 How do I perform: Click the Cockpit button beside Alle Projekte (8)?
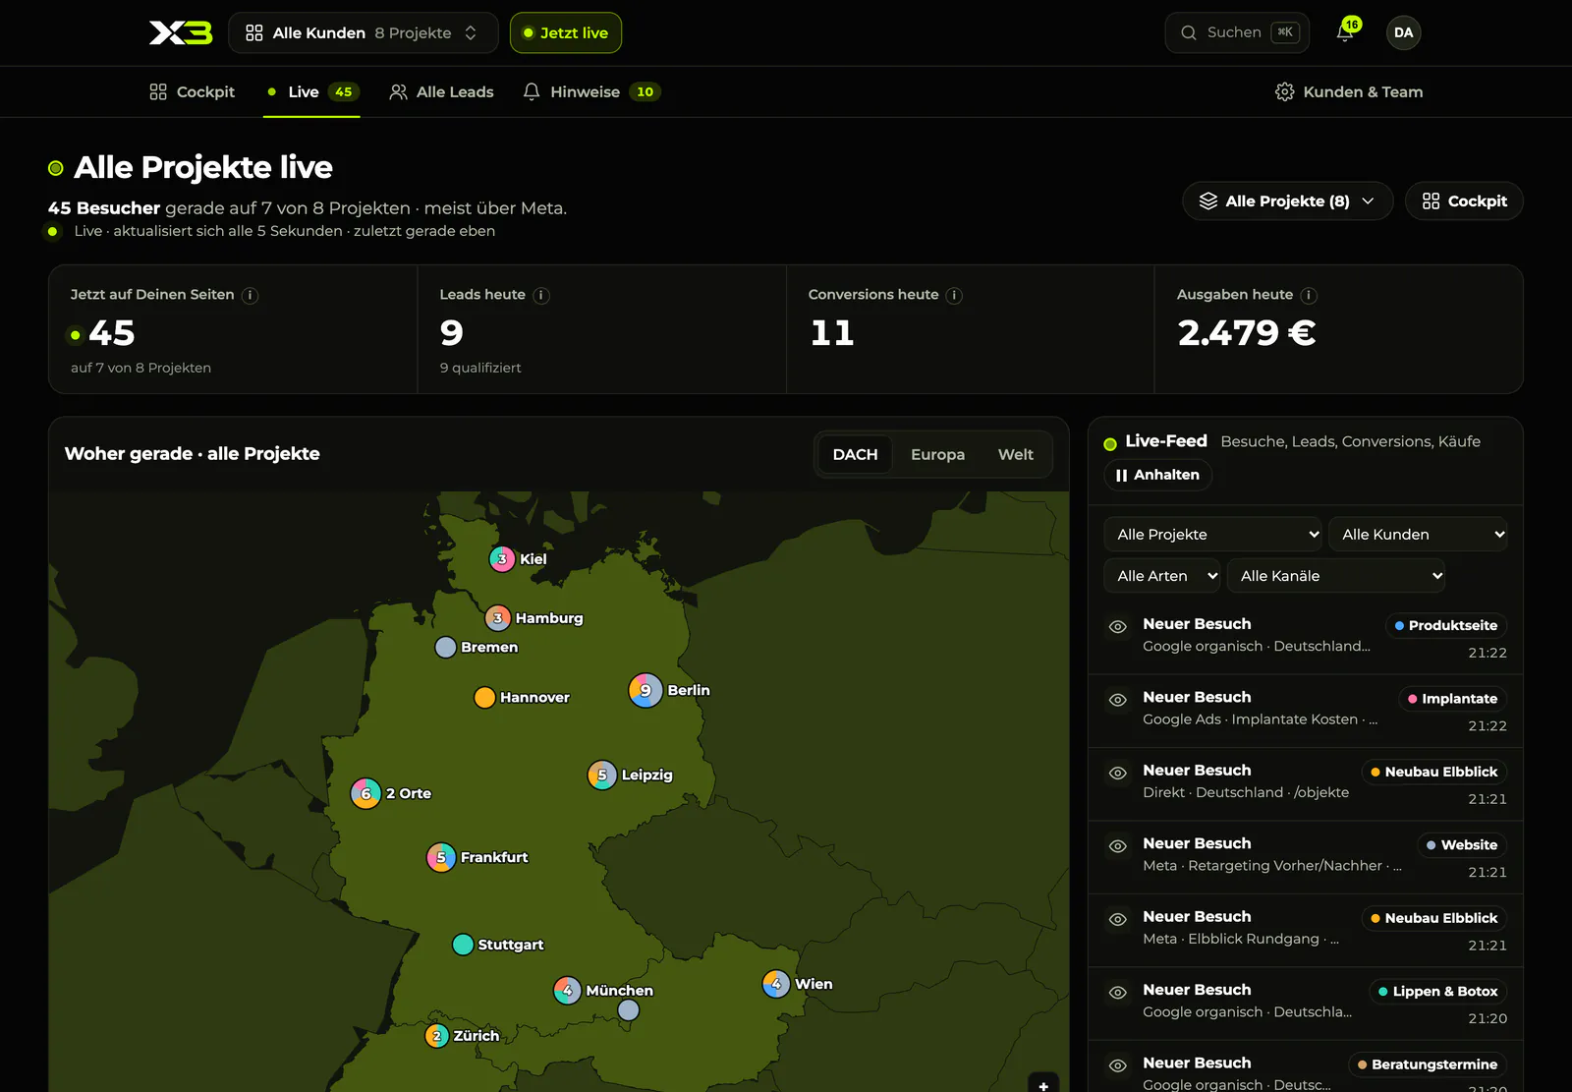click(x=1464, y=201)
